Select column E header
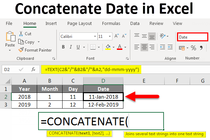Image resolution: width=210 pixels, height=140 pixels. pos(144,81)
